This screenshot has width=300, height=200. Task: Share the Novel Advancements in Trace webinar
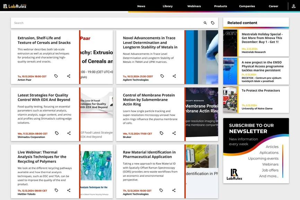(x=174, y=76)
